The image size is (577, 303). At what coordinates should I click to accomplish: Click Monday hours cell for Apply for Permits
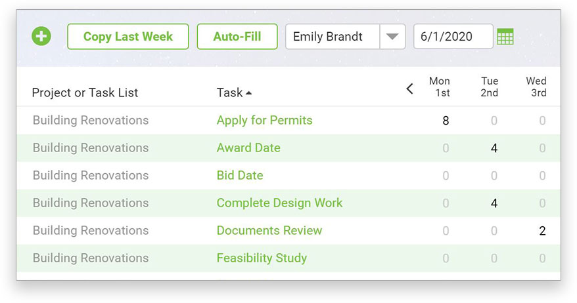(x=446, y=121)
